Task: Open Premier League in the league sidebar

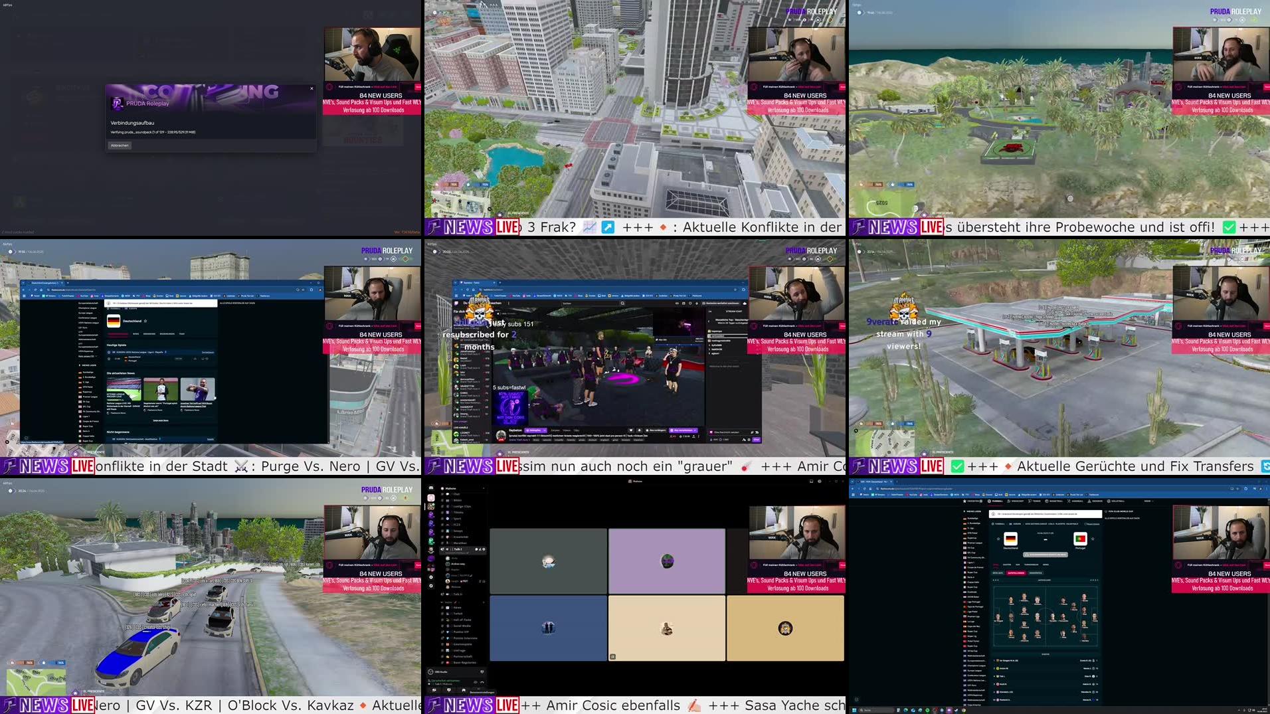Action: tap(974, 543)
